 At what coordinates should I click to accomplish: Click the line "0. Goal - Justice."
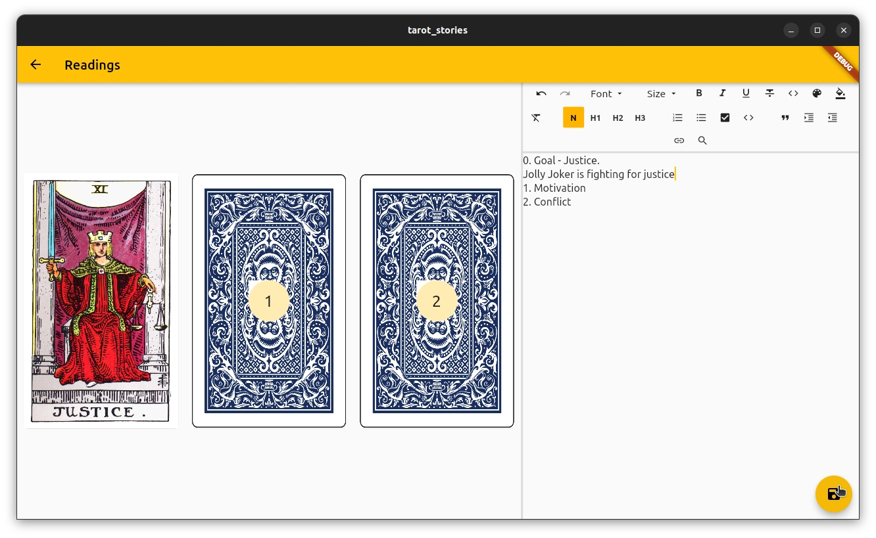[x=561, y=160]
